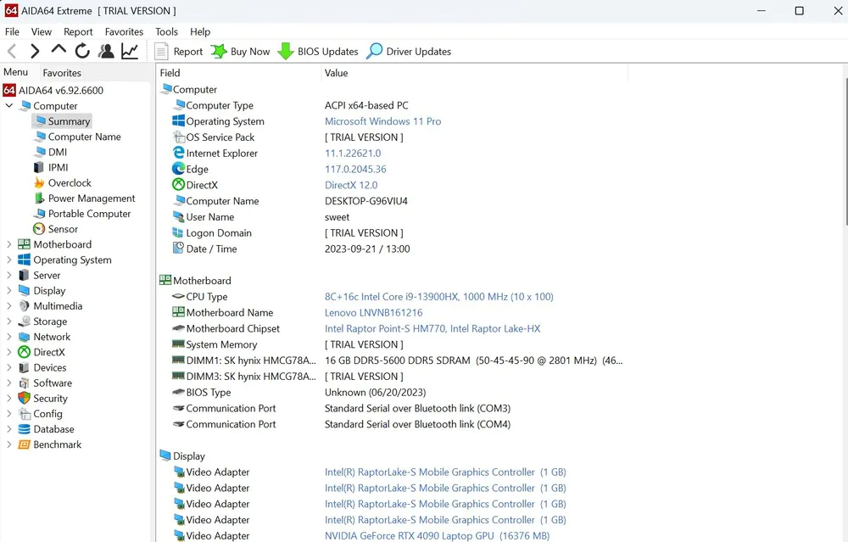848x542 pixels.
Task: Go forward with the right arrow toolbar icon
Action: [35, 52]
